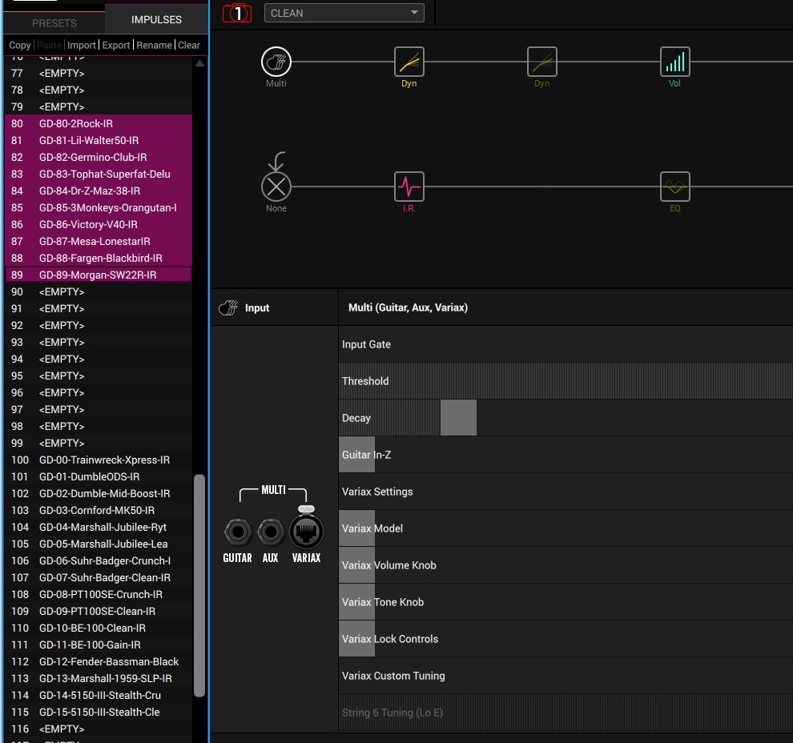Select impulse GD-81-Lil-Walter50-IR
793x743 pixels.
[98, 140]
